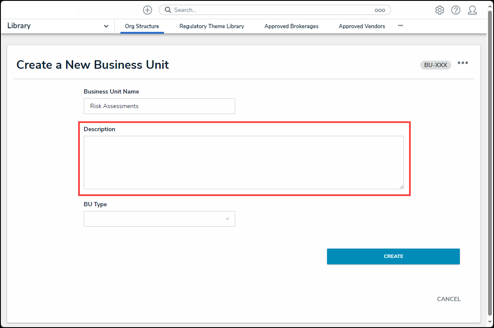The width and height of the screenshot is (494, 328).
Task: Open the three-dot menu beside BU-XXX
Action: click(463, 63)
